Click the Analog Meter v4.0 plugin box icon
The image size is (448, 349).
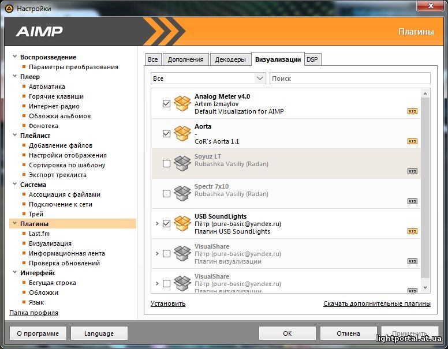[x=182, y=103]
